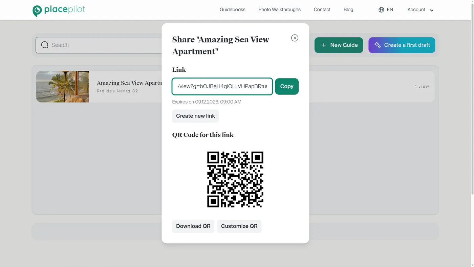
Task: Open the sea view apartment thumbnail
Action: pos(63,87)
